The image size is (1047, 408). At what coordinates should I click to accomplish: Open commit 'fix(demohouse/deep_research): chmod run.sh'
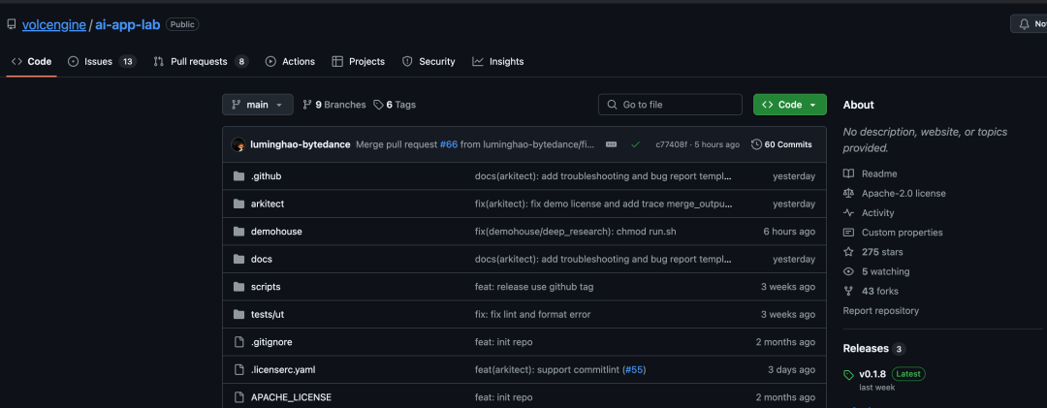576,232
